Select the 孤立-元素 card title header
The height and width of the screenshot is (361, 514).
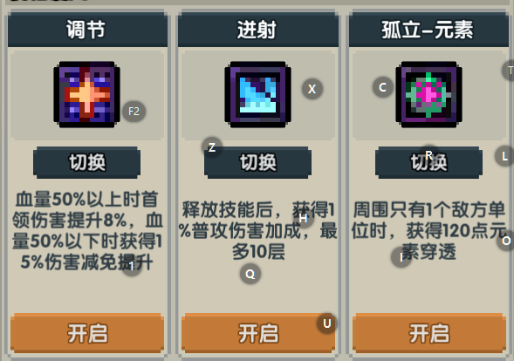coord(428,30)
